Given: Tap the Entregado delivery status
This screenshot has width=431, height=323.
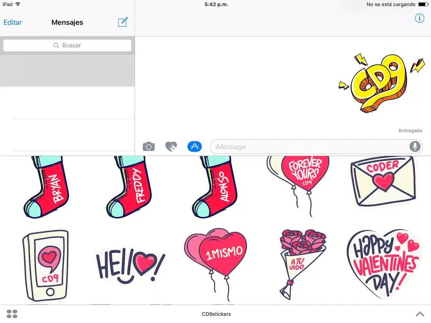Looking at the screenshot, I should pos(411,130).
